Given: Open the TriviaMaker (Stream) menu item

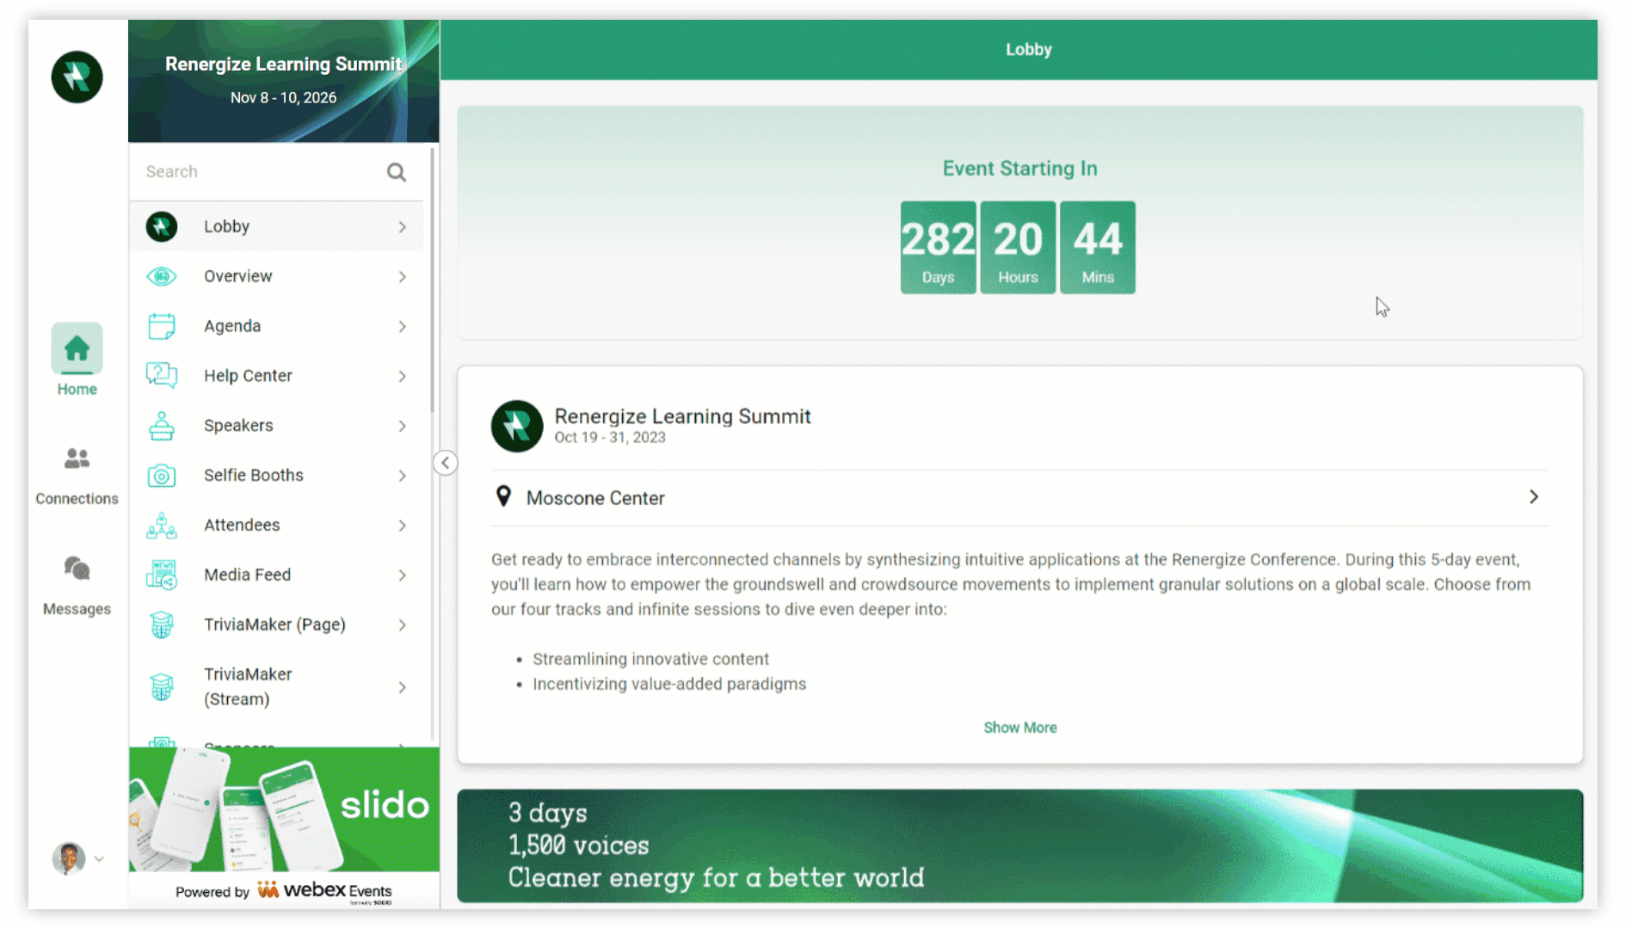Looking at the screenshot, I should [276, 686].
